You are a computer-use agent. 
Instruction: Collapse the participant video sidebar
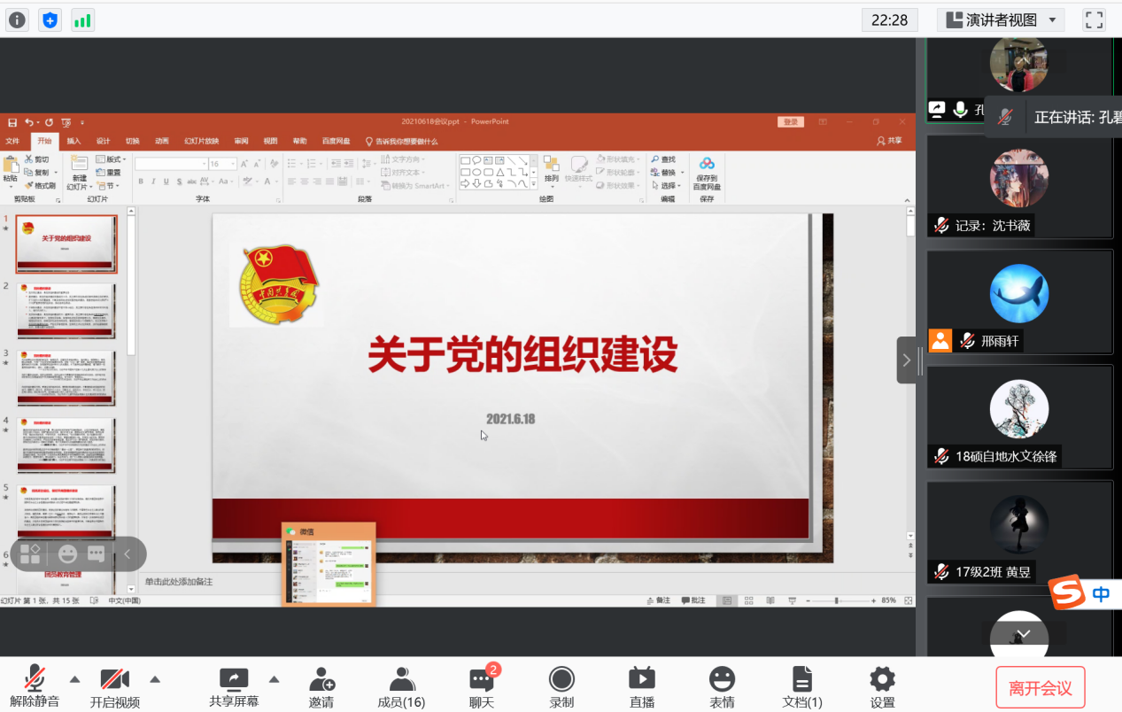pos(906,360)
